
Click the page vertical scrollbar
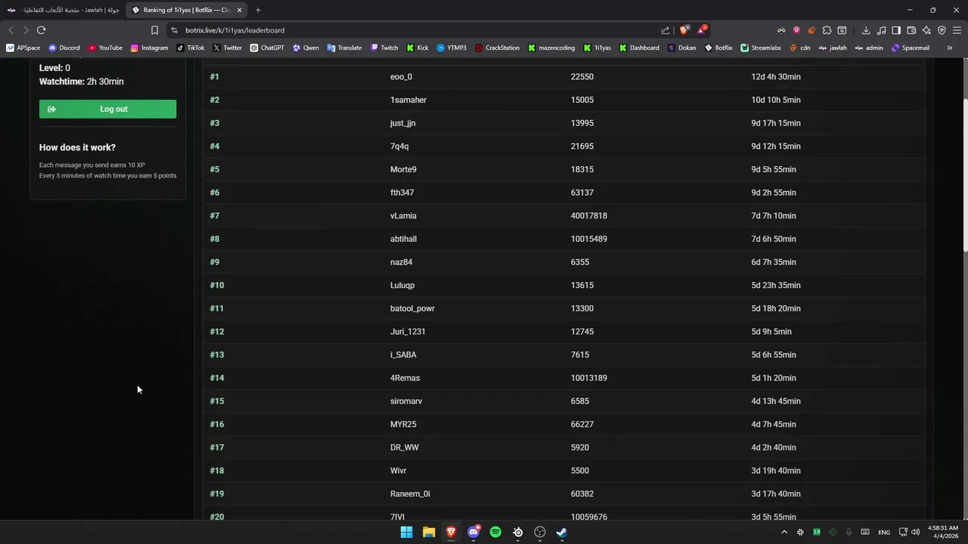964,174
